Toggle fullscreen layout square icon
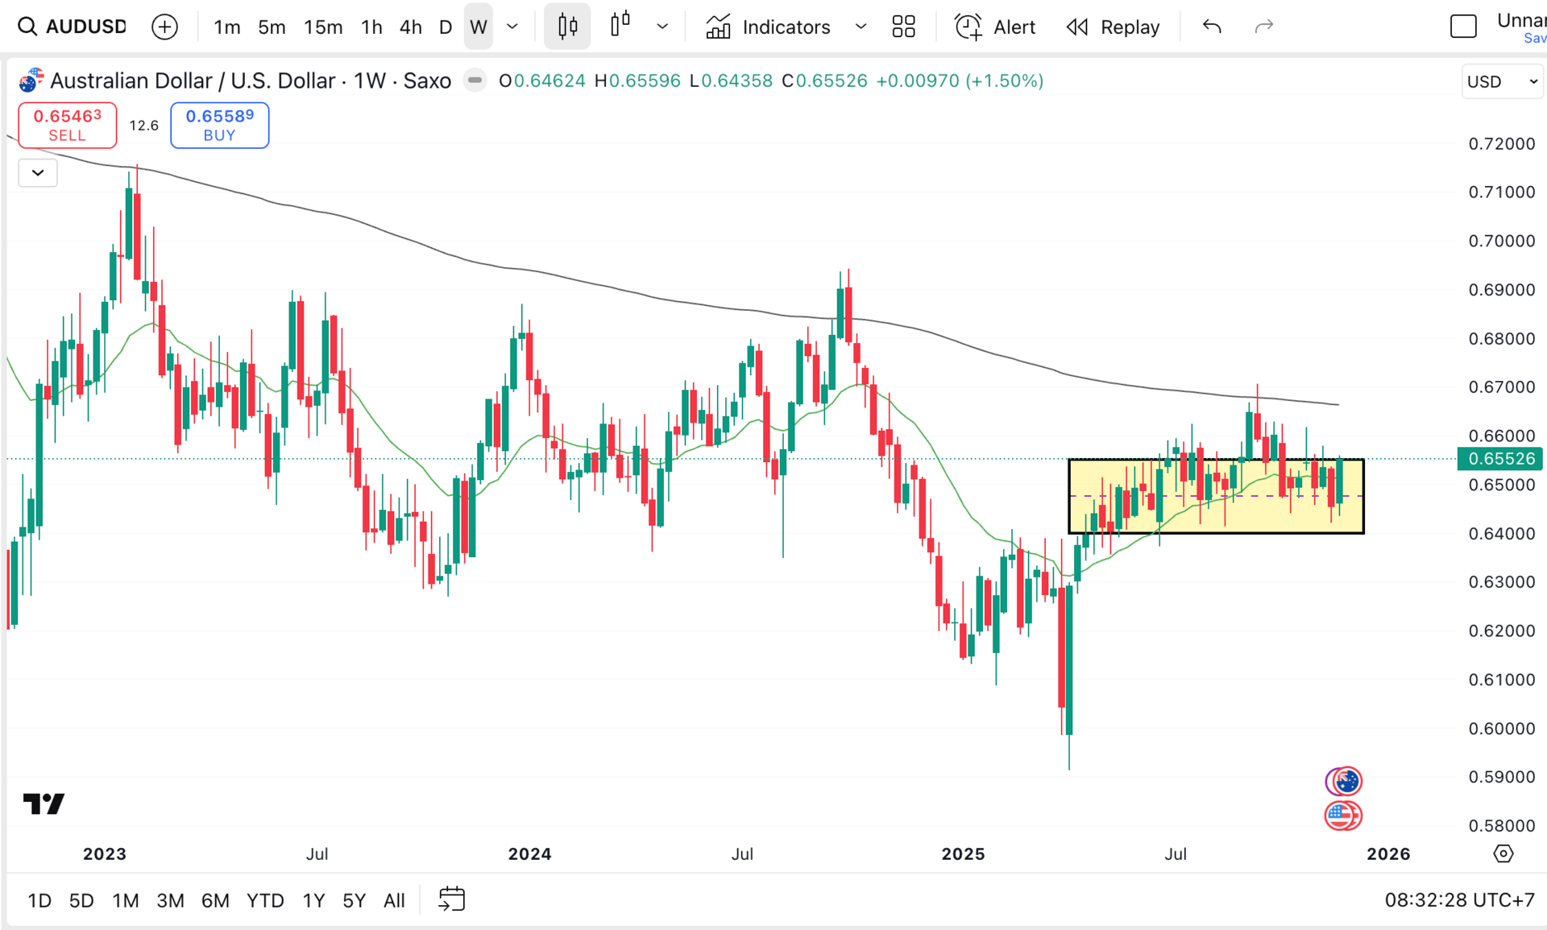The width and height of the screenshot is (1547, 930). click(1462, 27)
